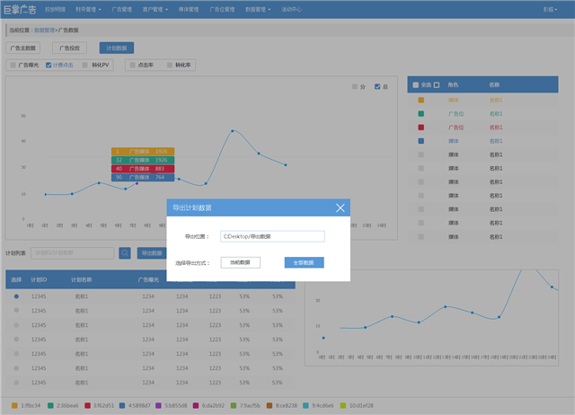Open 活动中心 in the top navigation

(x=291, y=9)
